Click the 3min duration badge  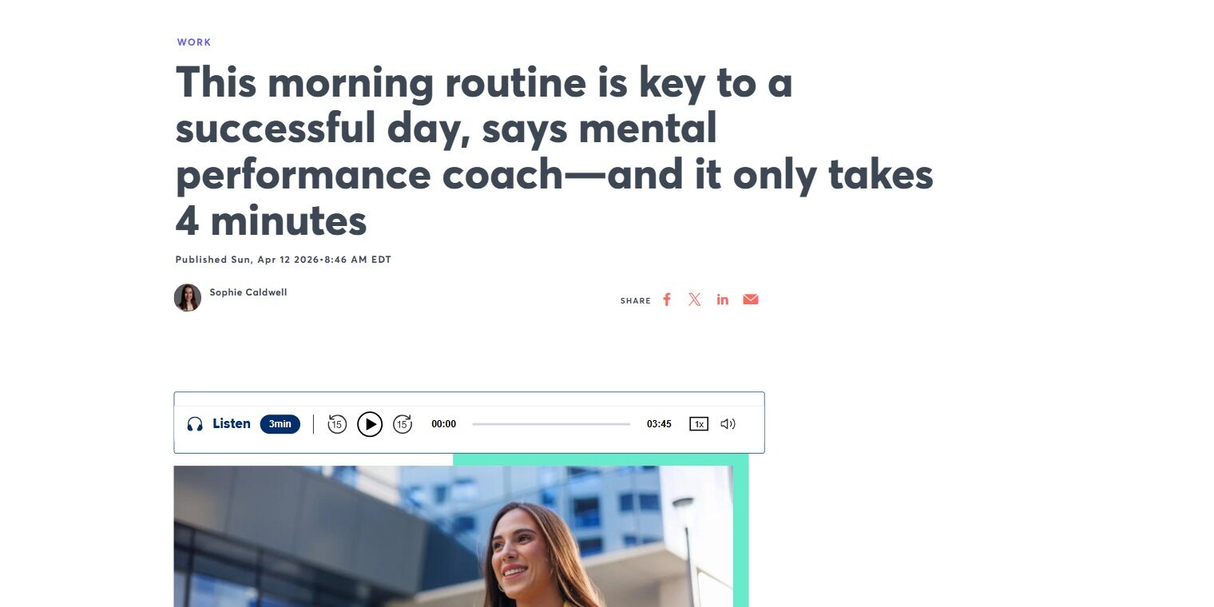coord(280,424)
